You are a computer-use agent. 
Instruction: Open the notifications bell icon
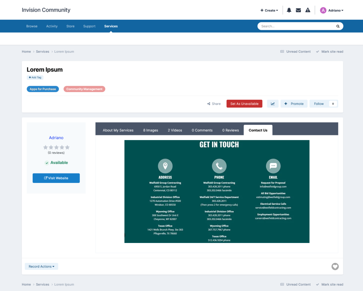coord(289,10)
